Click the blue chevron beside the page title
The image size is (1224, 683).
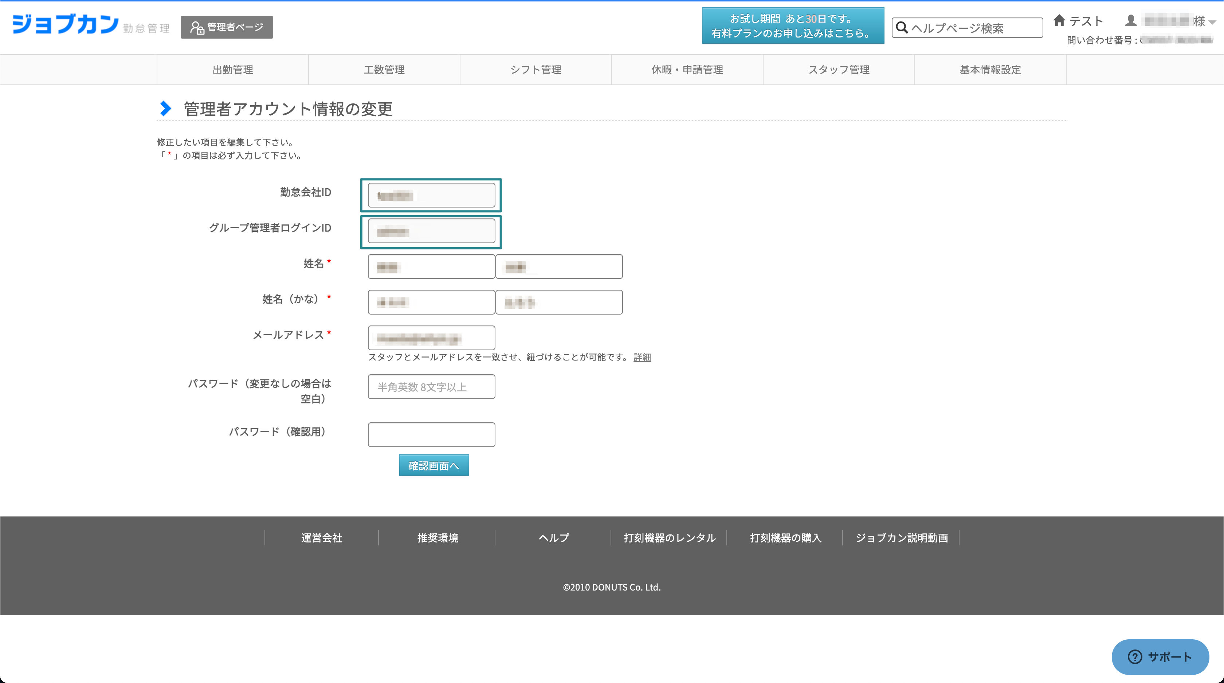[x=165, y=109]
